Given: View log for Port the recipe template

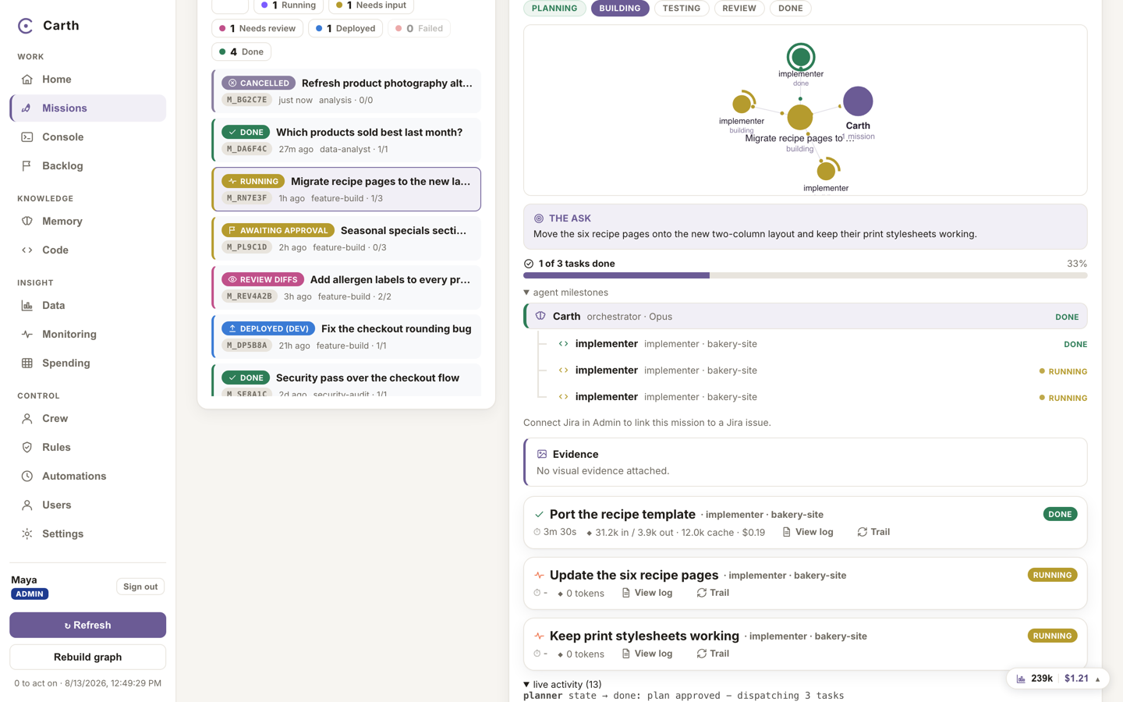Looking at the screenshot, I should (x=808, y=532).
